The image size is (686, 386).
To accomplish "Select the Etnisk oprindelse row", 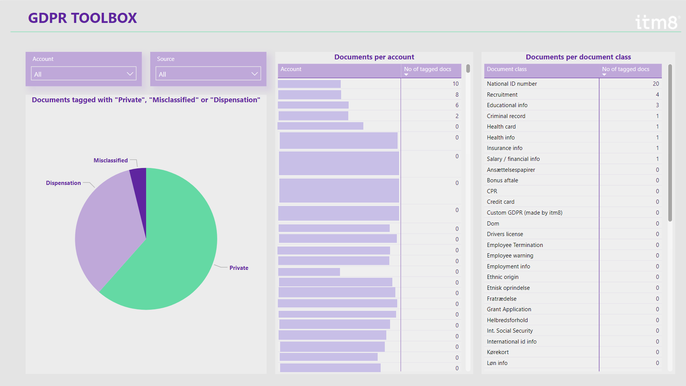I will pyautogui.click(x=573, y=288).
